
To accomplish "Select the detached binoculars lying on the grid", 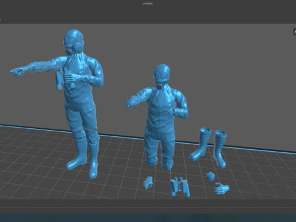I will point(180,187).
